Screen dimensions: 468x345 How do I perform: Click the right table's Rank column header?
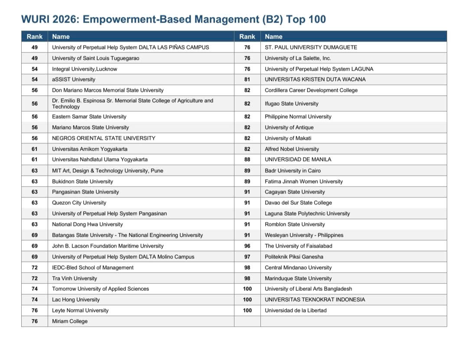coord(247,37)
